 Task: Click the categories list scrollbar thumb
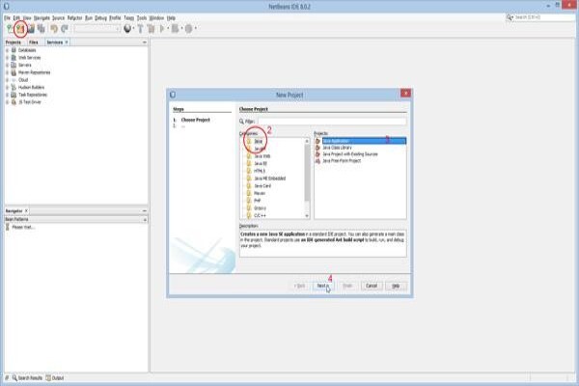pos(307,173)
